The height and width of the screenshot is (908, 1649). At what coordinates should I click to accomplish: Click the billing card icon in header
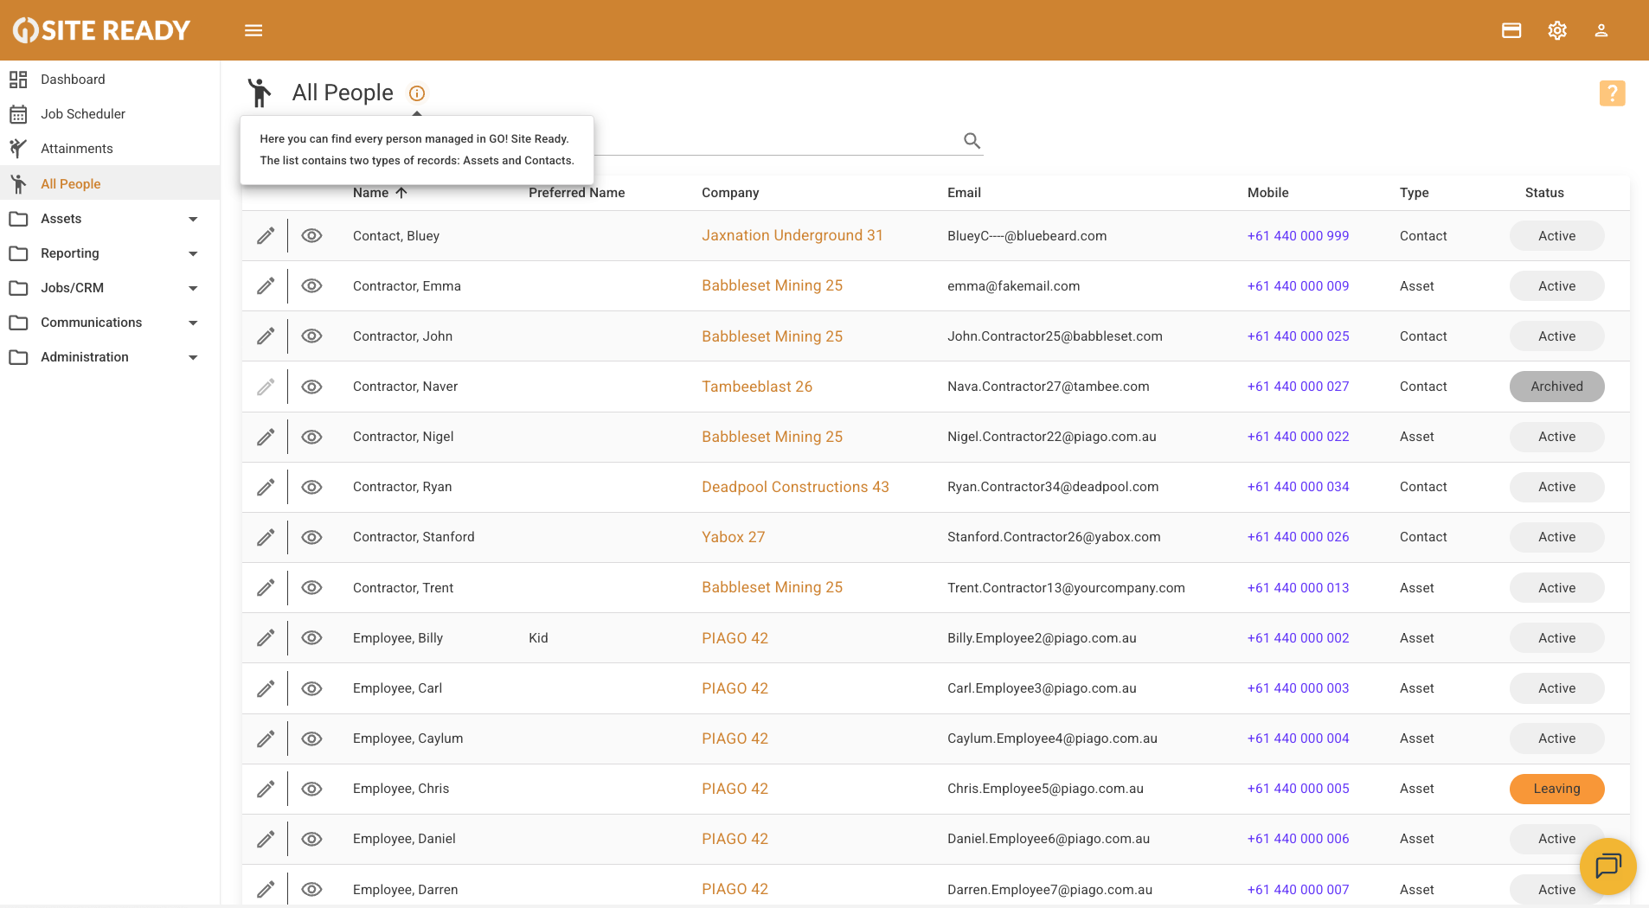[1511, 30]
